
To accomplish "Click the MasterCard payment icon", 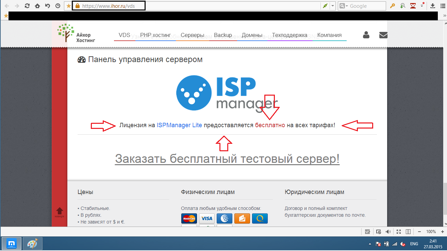I will coord(189,218).
